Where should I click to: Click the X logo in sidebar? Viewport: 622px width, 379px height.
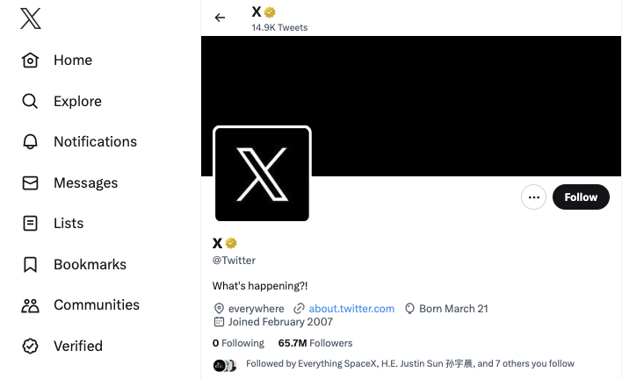pyautogui.click(x=31, y=18)
